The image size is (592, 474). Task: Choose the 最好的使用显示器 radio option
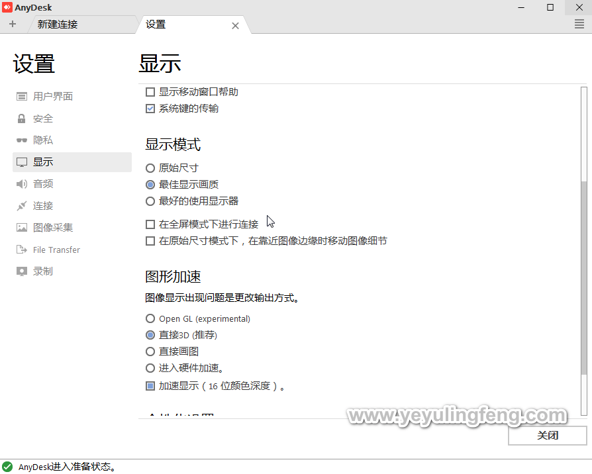(150, 201)
